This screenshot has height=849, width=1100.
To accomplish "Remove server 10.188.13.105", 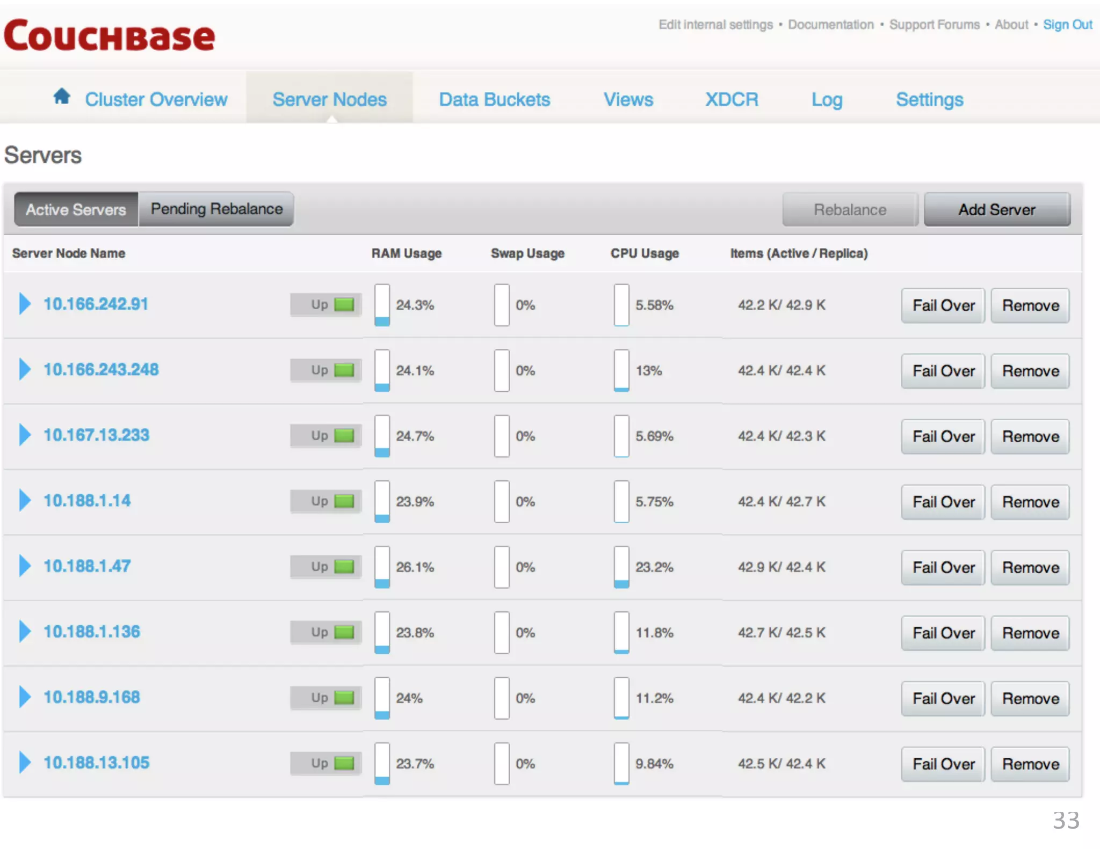I will click(1030, 764).
